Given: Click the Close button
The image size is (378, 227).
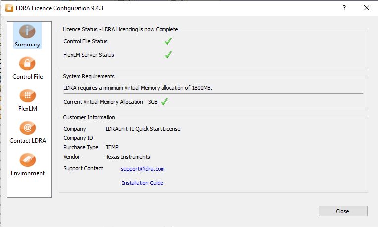Looking at the screenshot, I should click(343, 211).
